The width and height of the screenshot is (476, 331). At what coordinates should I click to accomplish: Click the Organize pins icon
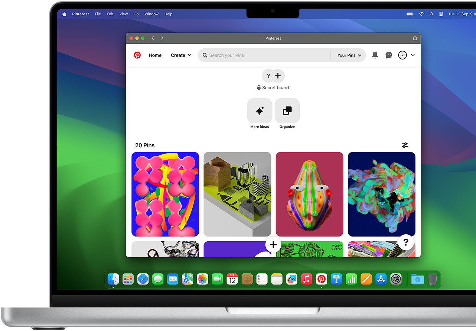point(287,111)
